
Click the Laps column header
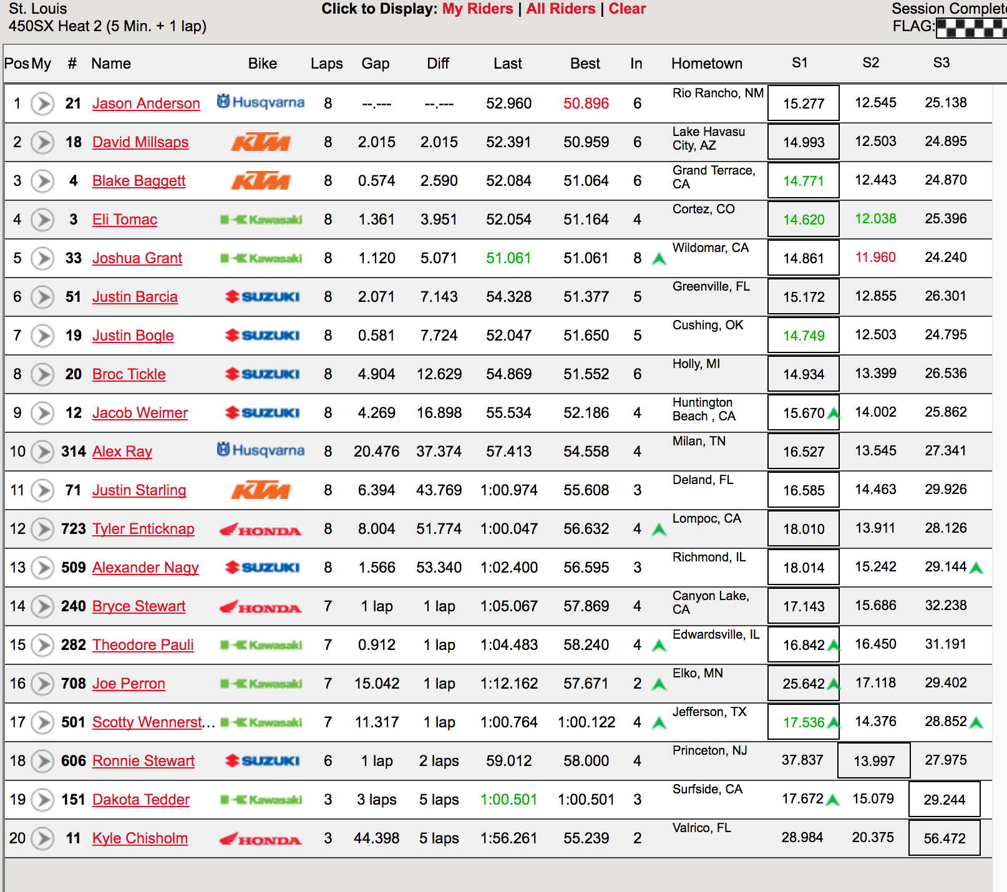(x=327, y=64)
